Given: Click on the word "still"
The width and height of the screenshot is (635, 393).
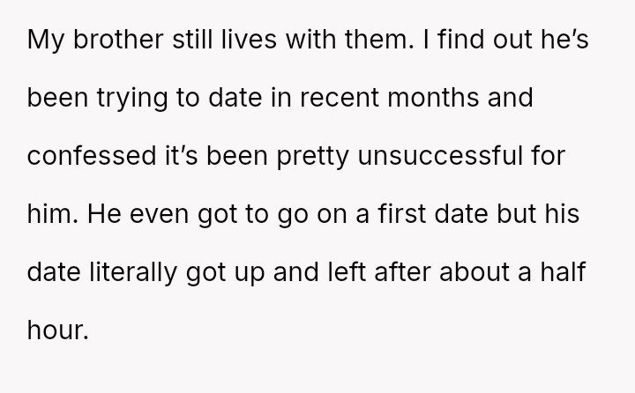Looking at the screenshot, I should [x=176, y=26].
